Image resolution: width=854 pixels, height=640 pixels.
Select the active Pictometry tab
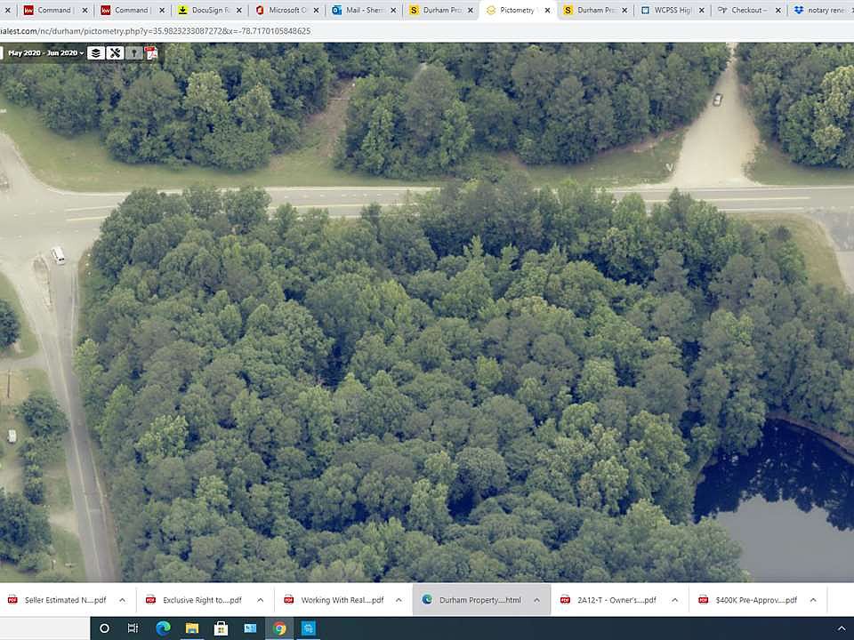518,11
